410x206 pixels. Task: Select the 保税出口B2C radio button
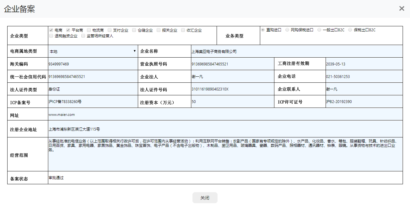click(x=350, y=30)
